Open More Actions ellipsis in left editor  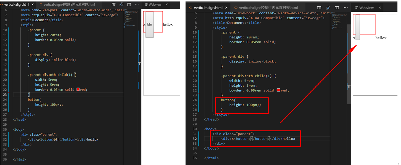(x=137, y=5)
